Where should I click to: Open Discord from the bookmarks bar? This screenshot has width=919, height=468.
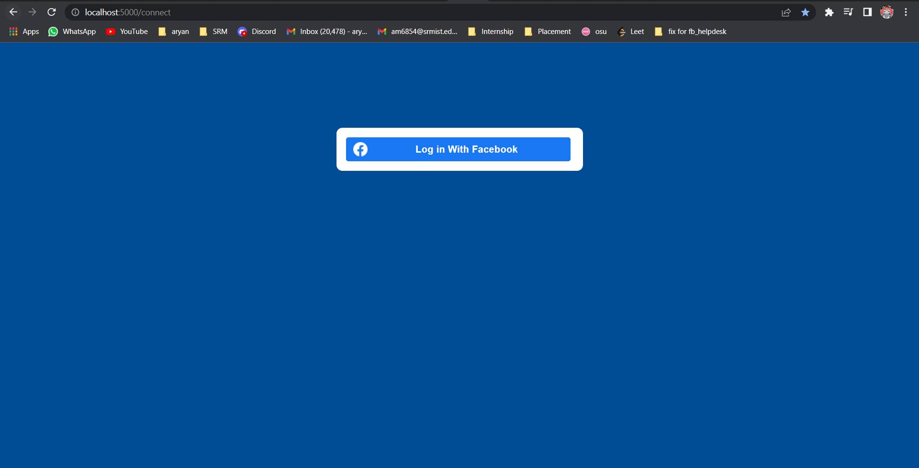click(257, 32)
